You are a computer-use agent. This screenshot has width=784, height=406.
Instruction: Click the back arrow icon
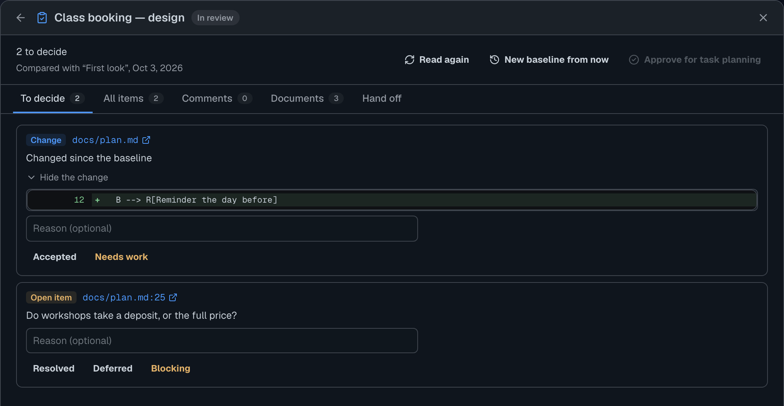(x=21, y=18)
